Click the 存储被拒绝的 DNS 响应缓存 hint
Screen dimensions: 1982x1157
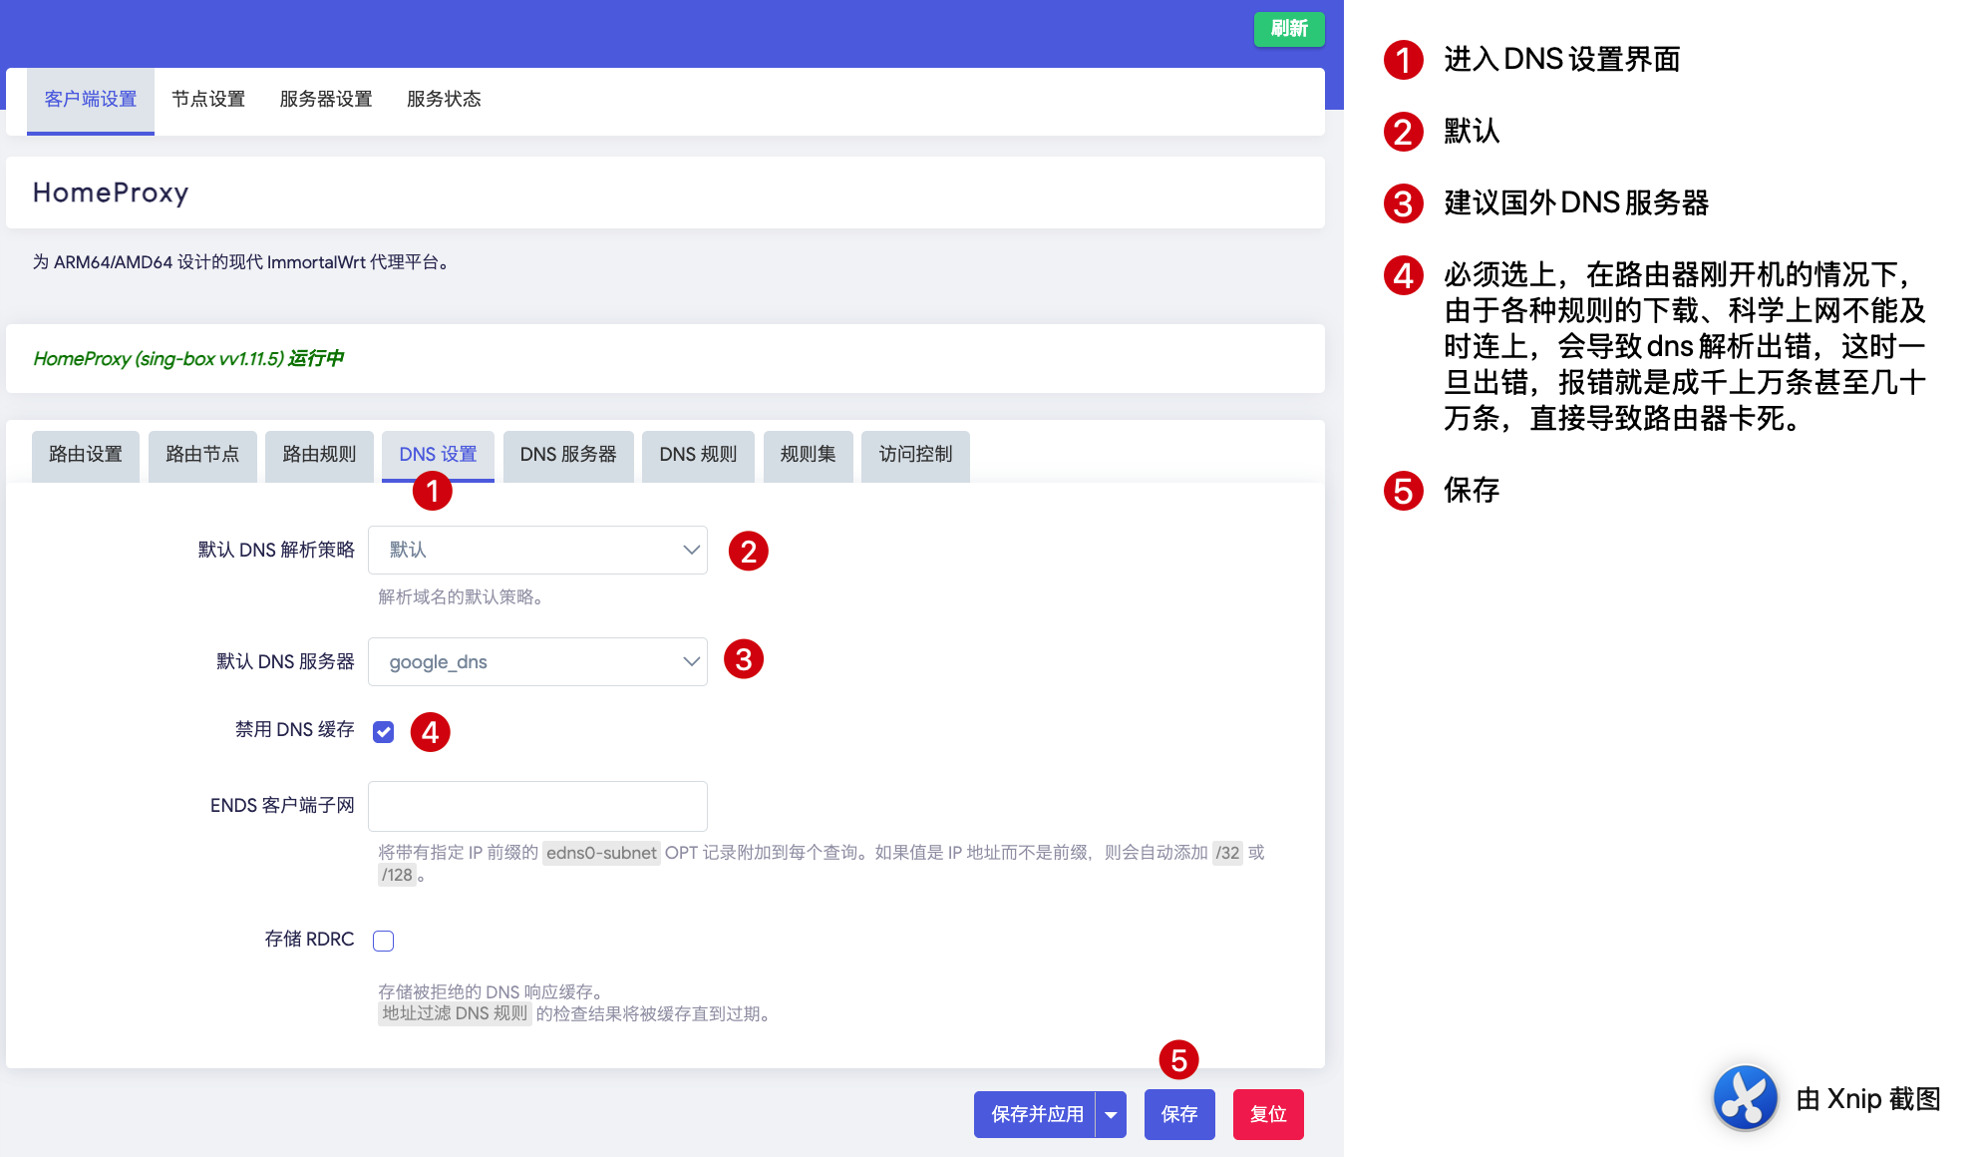[x=491, y=991]
